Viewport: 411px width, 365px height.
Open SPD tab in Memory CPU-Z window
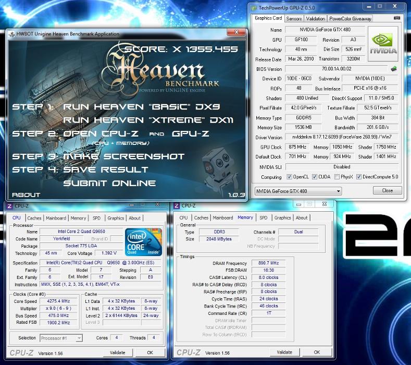point(264,218)
